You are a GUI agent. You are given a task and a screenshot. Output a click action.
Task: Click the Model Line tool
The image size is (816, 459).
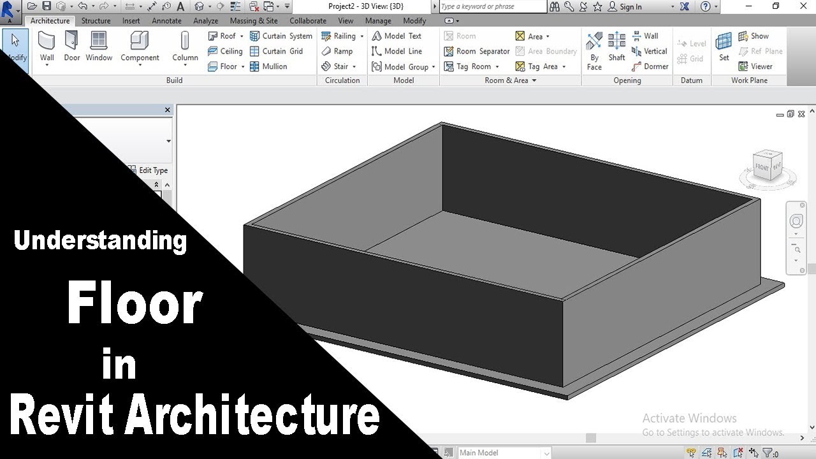397,51
